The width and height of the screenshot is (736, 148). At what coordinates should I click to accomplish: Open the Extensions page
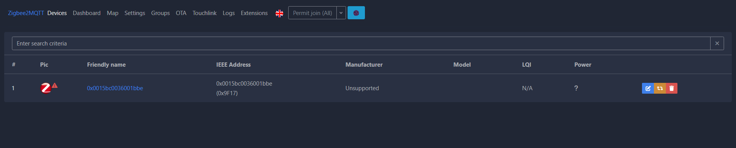(x=254, y=13)
